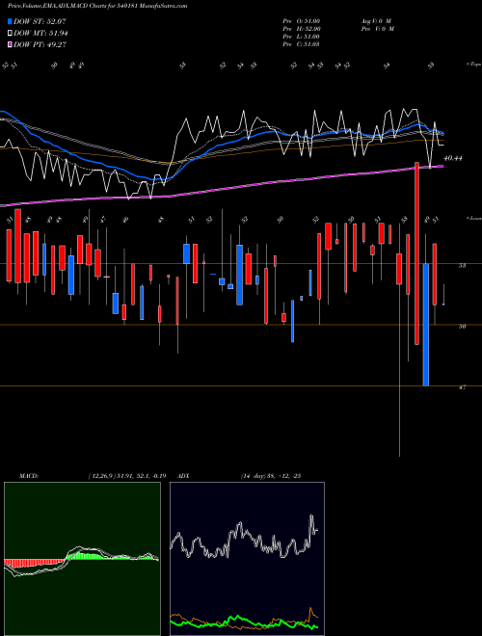Screen dimensions: 482x636
Task: Click the magenta DOW PT legend swatch
Action: [10, 44]
